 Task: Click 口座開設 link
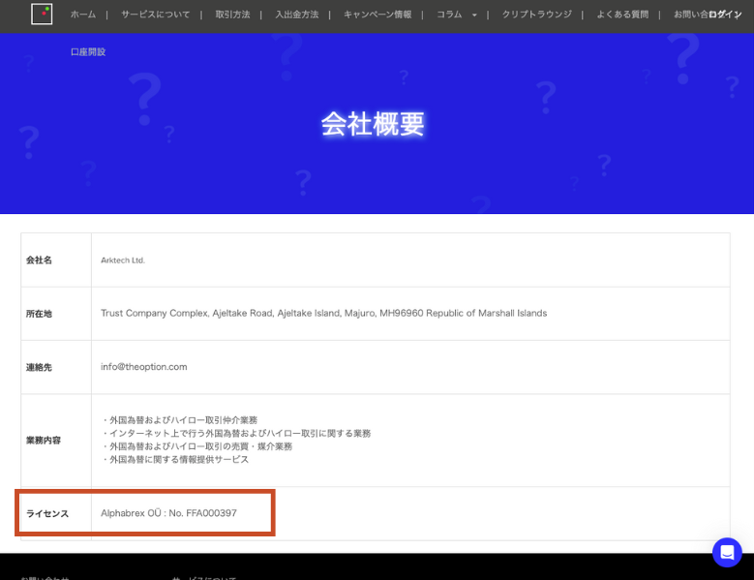coord(88,52)
